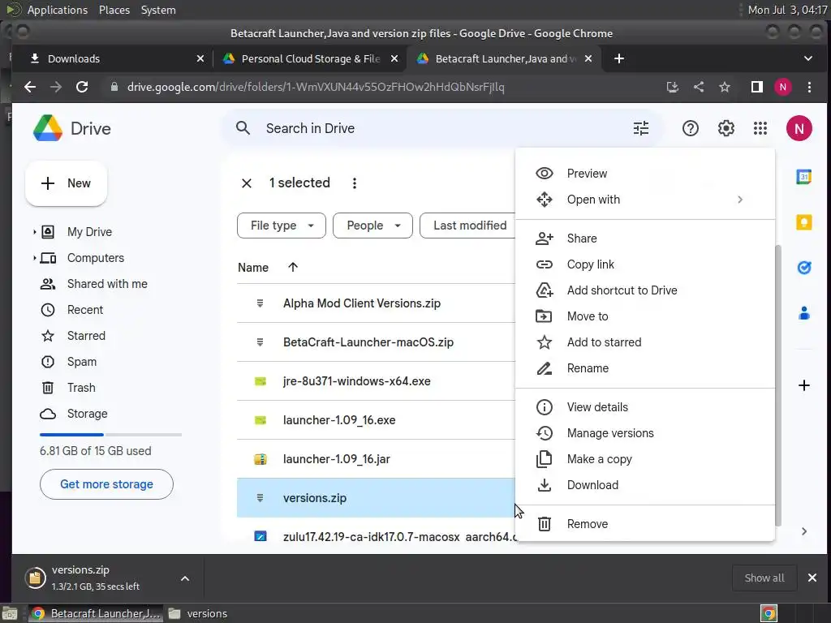Open Contacts side panel icon
This screenshot has height=623, width=831.
804,313
